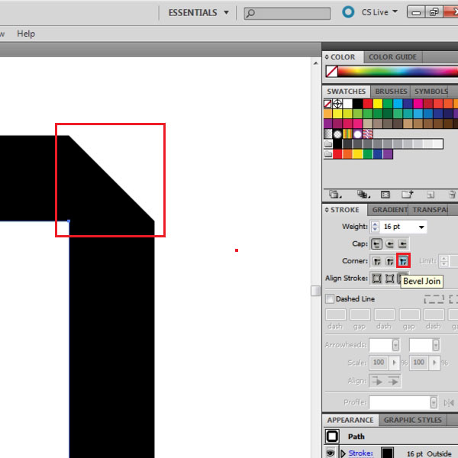Open the end arrowhead dropdown
This screenshot has height=458, width=458.
[x=436, y=345]
